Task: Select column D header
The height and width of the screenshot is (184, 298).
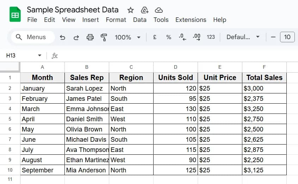Action: tap(175, 67)
